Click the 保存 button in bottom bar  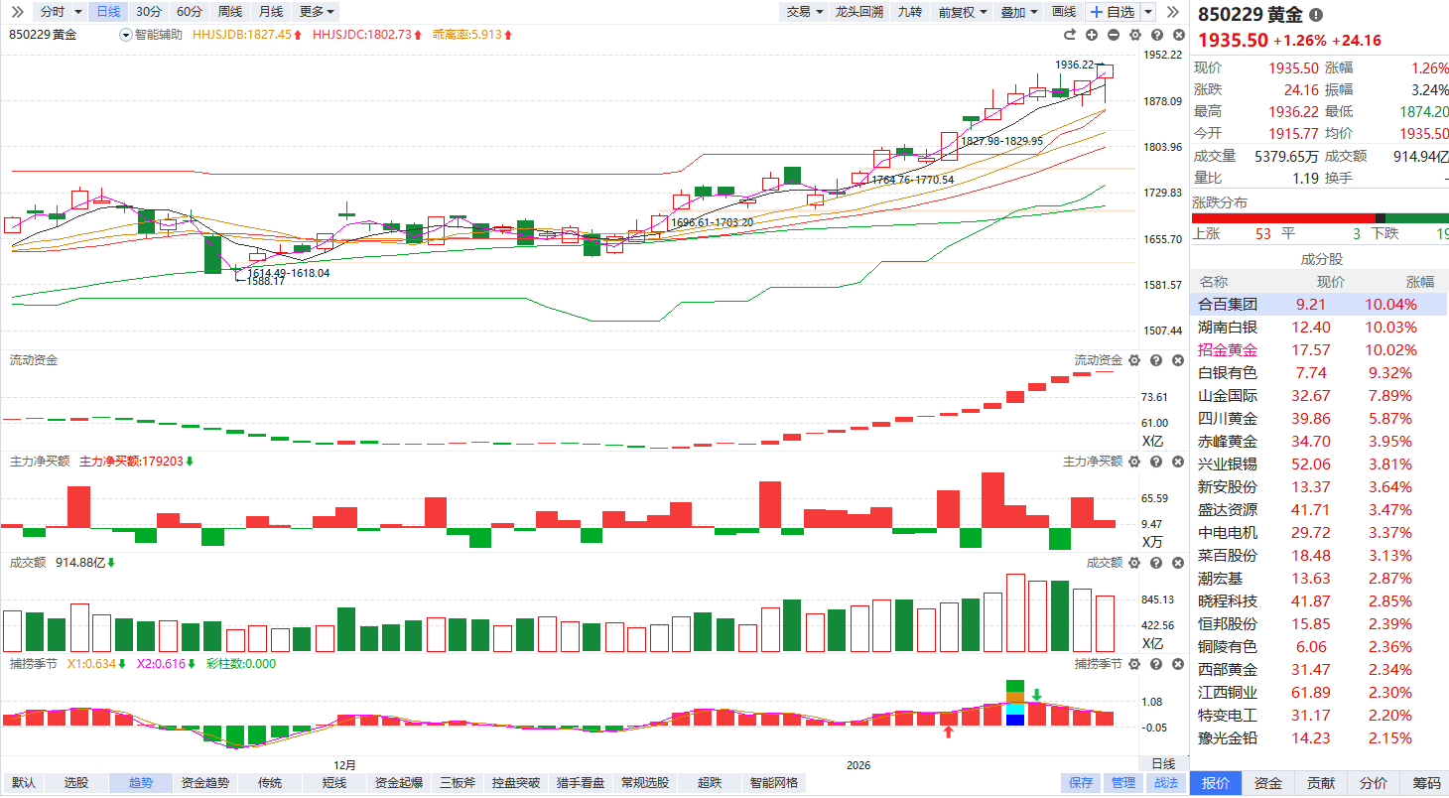[x=1081, y=783]
